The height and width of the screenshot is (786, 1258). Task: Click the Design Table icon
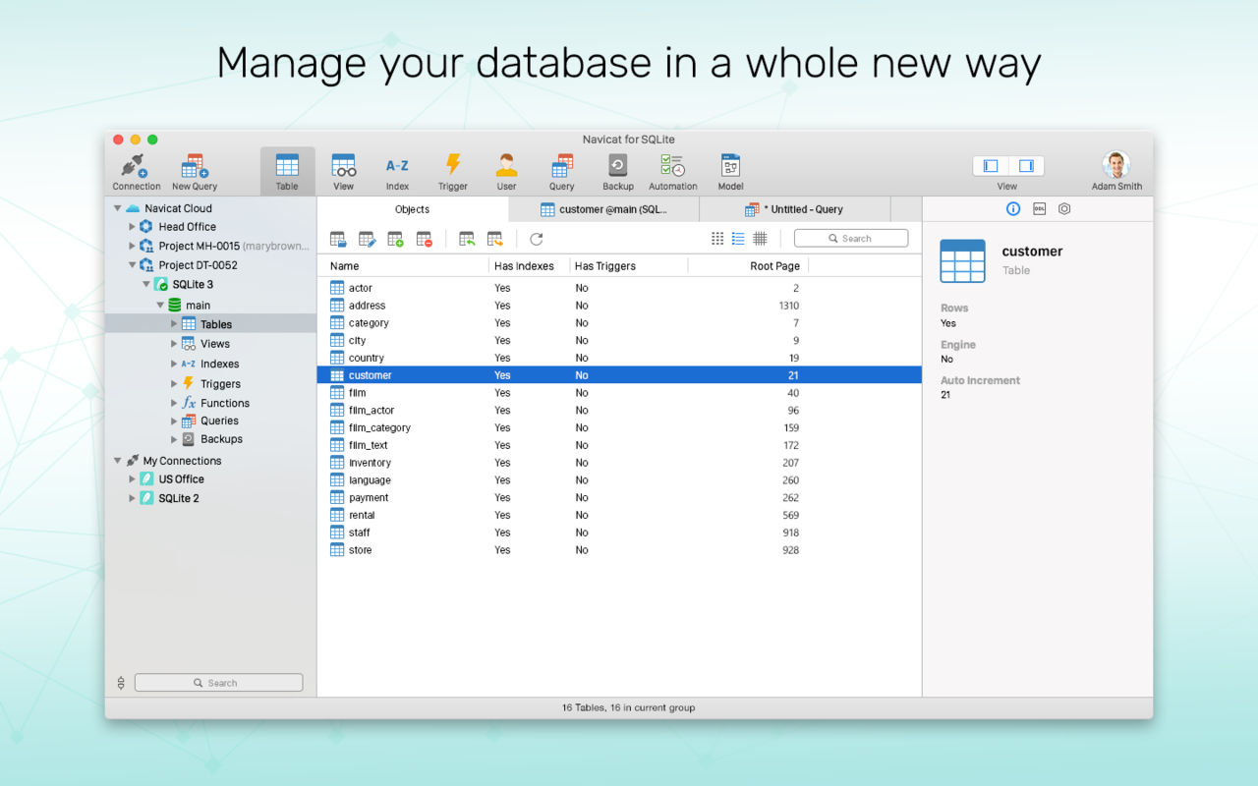pos(367,239)
